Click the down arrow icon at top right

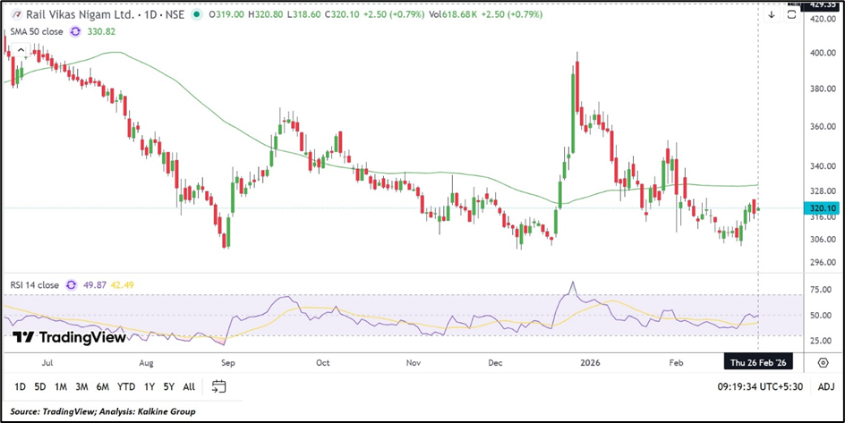tap(771, 15)
